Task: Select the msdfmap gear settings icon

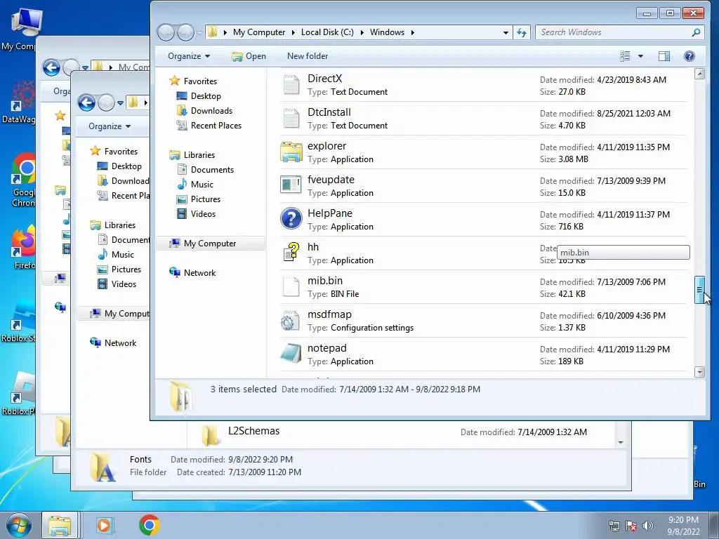Action: click(x=290, y=320)
